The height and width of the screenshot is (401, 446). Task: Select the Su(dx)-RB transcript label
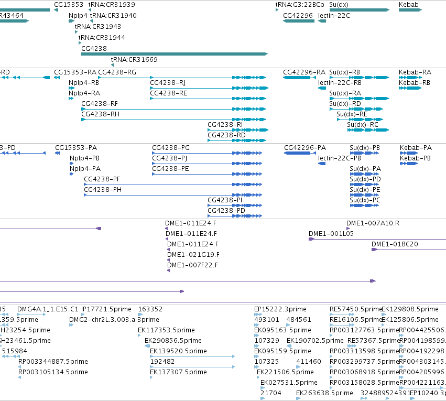pos(345,72)
